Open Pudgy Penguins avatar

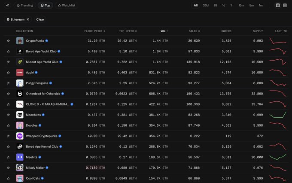click(x=20, y=83)
